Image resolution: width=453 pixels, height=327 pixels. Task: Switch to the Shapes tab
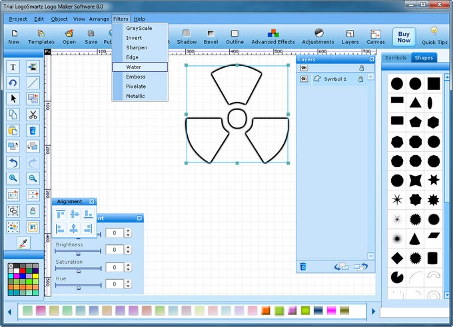point(424,58)
